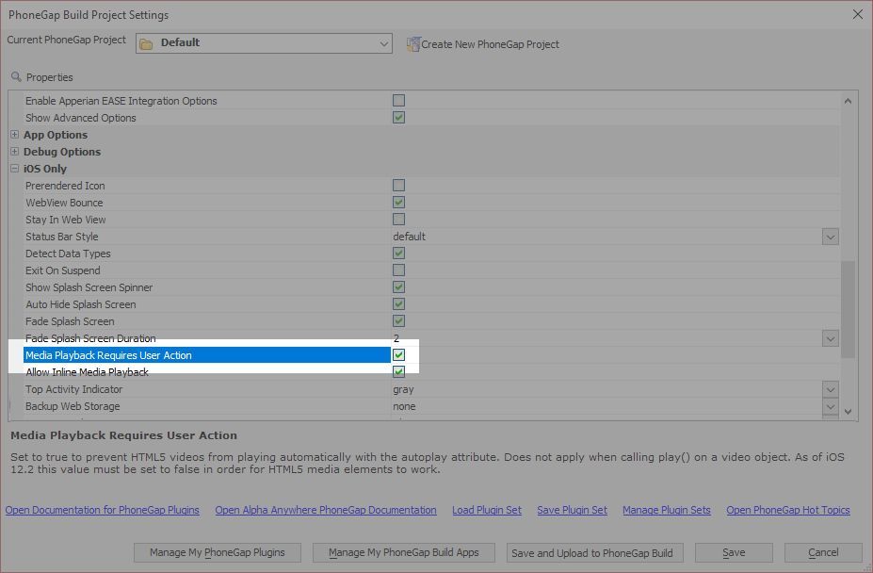Viewport: 873px width, 573px height.
Task: Open PhoneGap Hot Topics link
Action: [788, 510]
